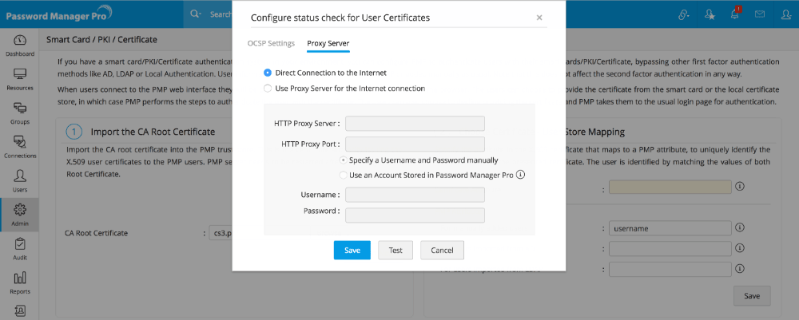799x320 pixels.
Task: Navigate to Users in the sidebar
Action: [x=20, y=180]
